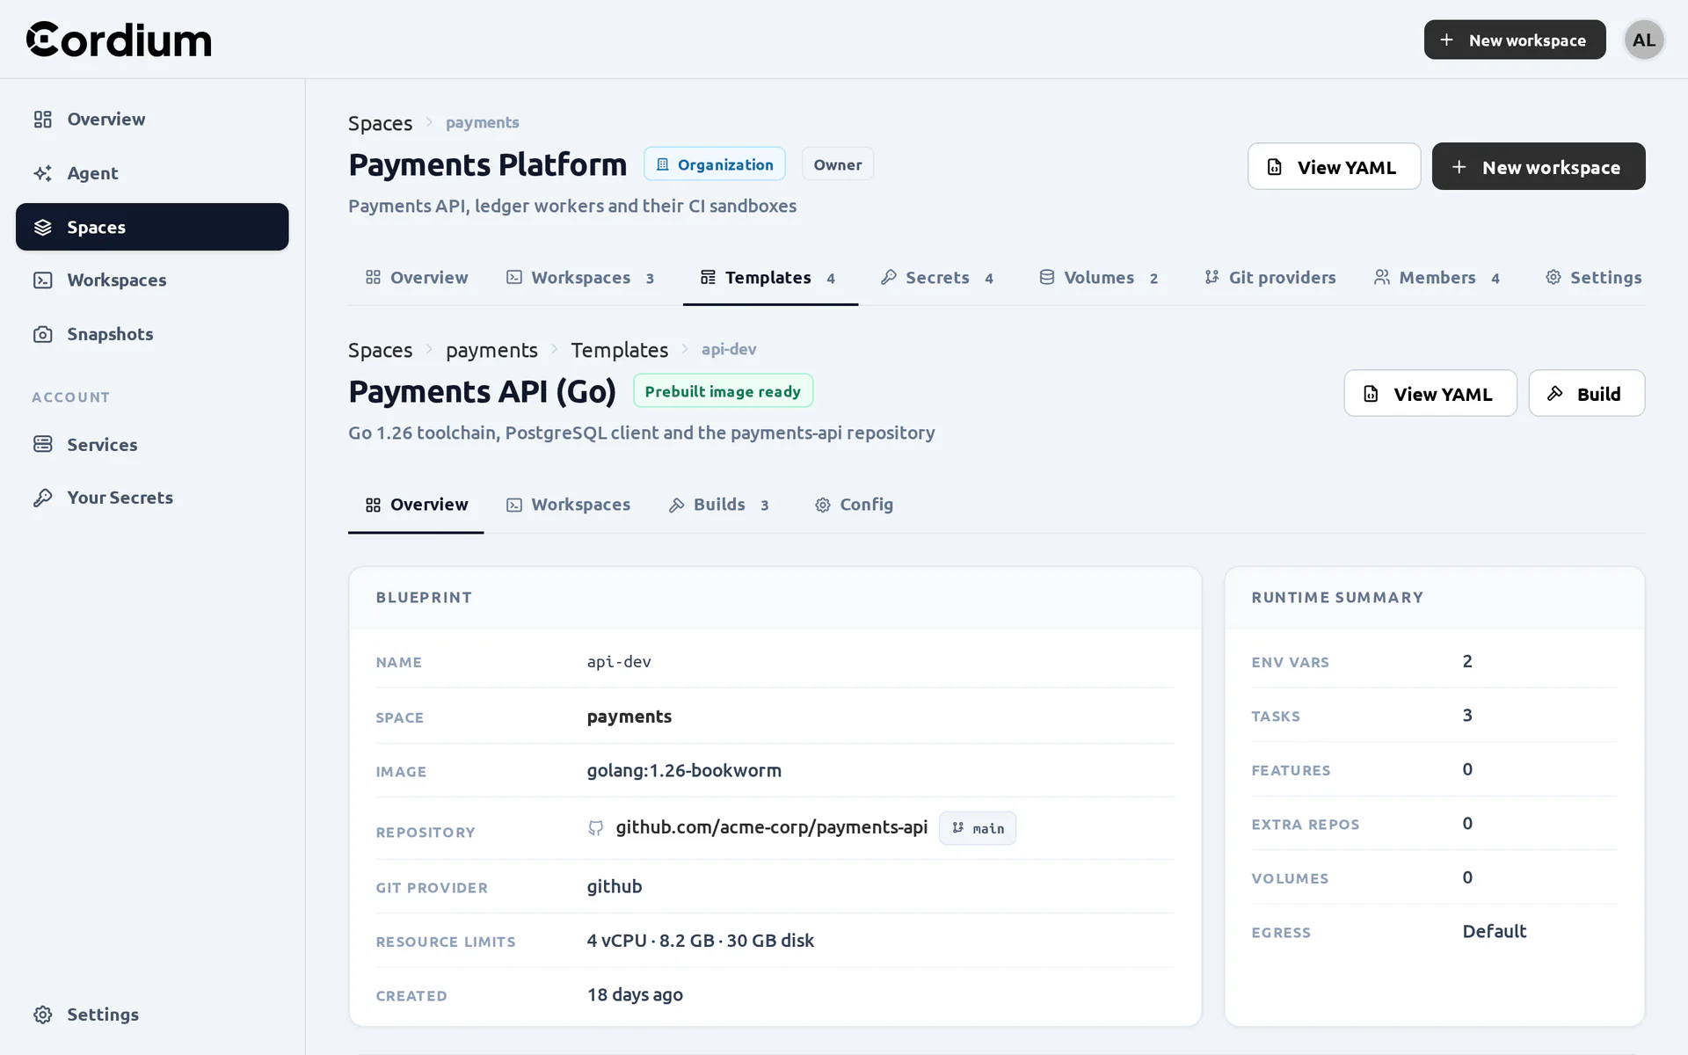The width and height of the screenshot is (1688, 1055).
Task: Click payments in the template breadcrumb
Action: point(491,350)
